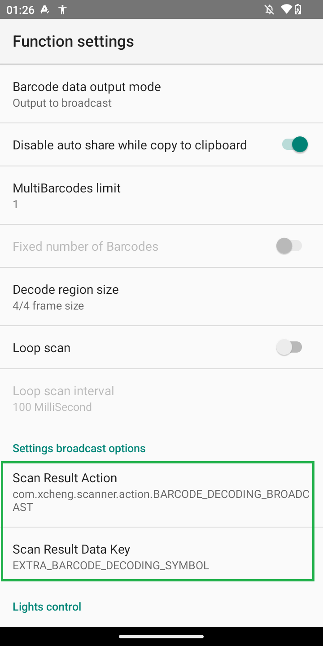
Task: Tap the clock in the status bar
Action: [20, 10]
